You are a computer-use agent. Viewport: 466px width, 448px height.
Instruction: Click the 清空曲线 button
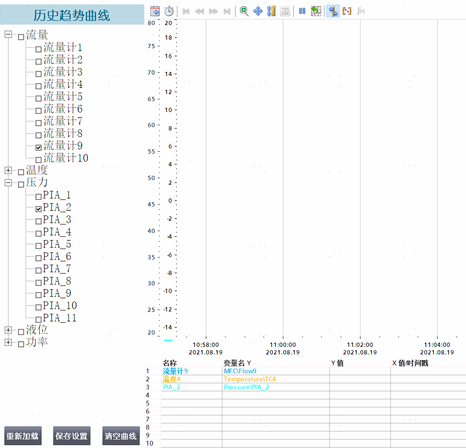point(121,436)
